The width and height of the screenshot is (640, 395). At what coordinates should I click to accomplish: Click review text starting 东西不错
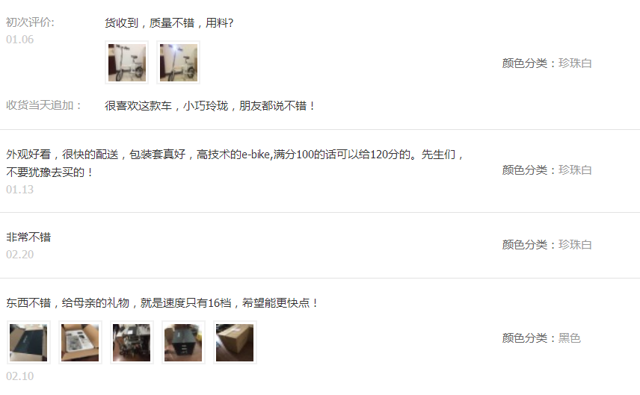pyautogui.click(x=162, y=303)
